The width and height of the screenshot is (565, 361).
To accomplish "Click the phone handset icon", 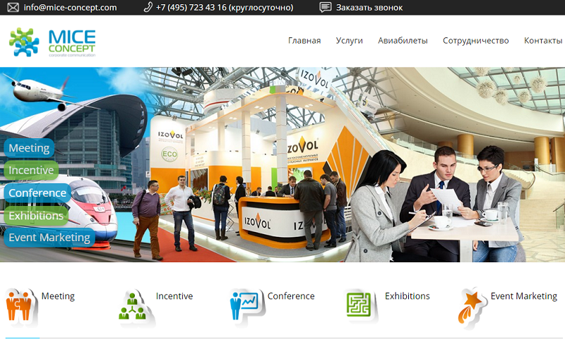I will (148, 7).
